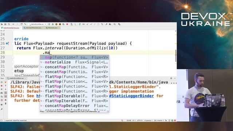Open a project with the folder icon
Viewport: 233px width, 131px height.
pos(1,24)
